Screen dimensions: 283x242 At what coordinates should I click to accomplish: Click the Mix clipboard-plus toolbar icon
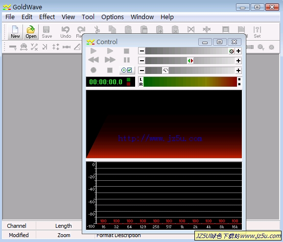coord(160,29)
